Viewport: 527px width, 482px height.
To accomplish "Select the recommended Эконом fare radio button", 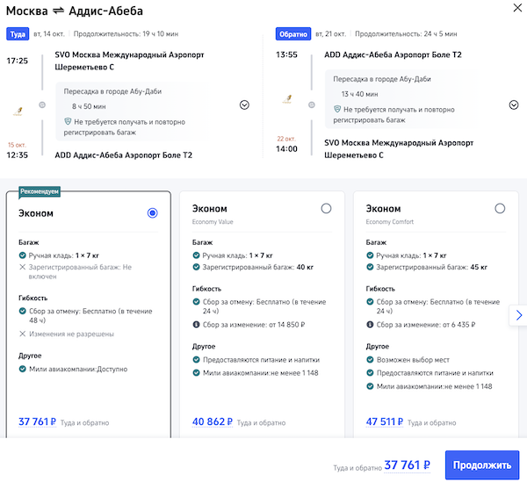I will [x=153, y=213].
